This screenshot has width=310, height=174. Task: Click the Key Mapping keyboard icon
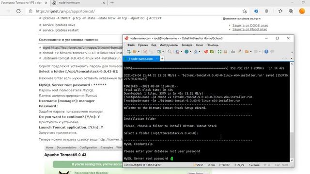click(233, 52)
